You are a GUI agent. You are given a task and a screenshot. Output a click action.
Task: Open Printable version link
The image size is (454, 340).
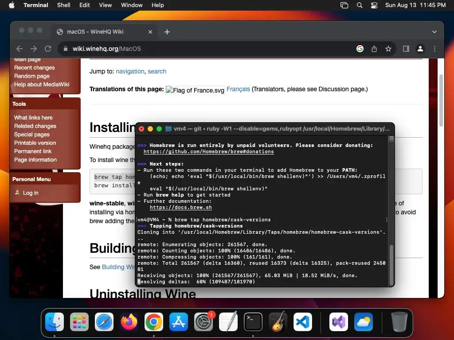point(35,143)
